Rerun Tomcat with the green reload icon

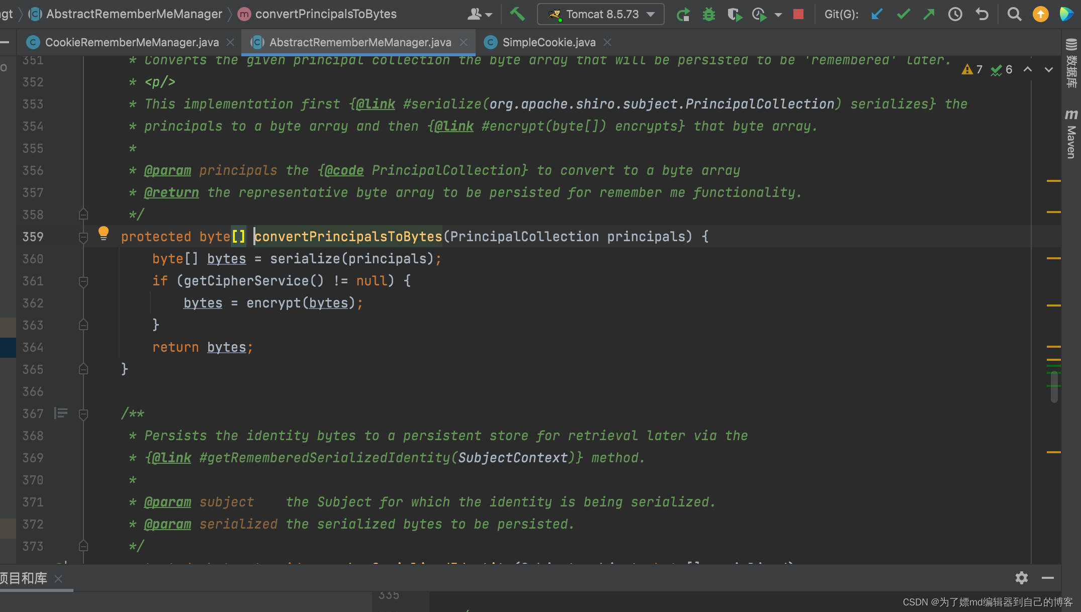point(683,14)
